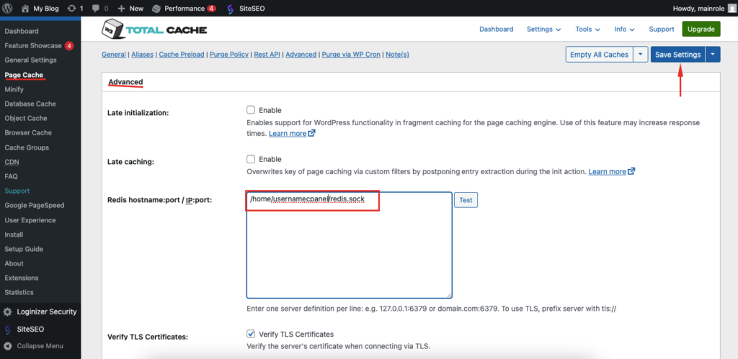The width and height of the screenshot is (738, 359).
Task: Open Cache Groups in sidebar
Action: coord(27,147)
